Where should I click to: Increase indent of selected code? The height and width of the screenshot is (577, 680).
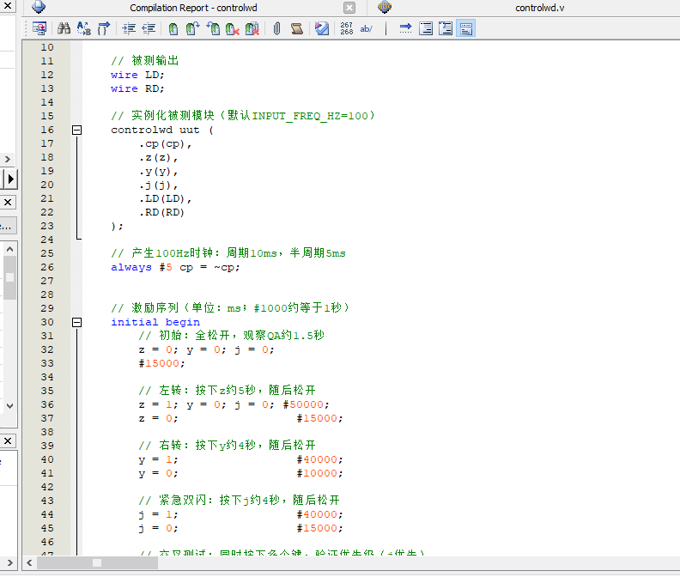pos(129,28)
